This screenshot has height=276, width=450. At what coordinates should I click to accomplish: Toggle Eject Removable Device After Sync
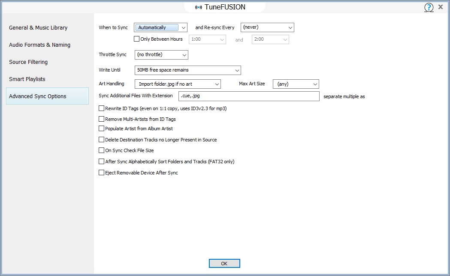click(102, 173)
